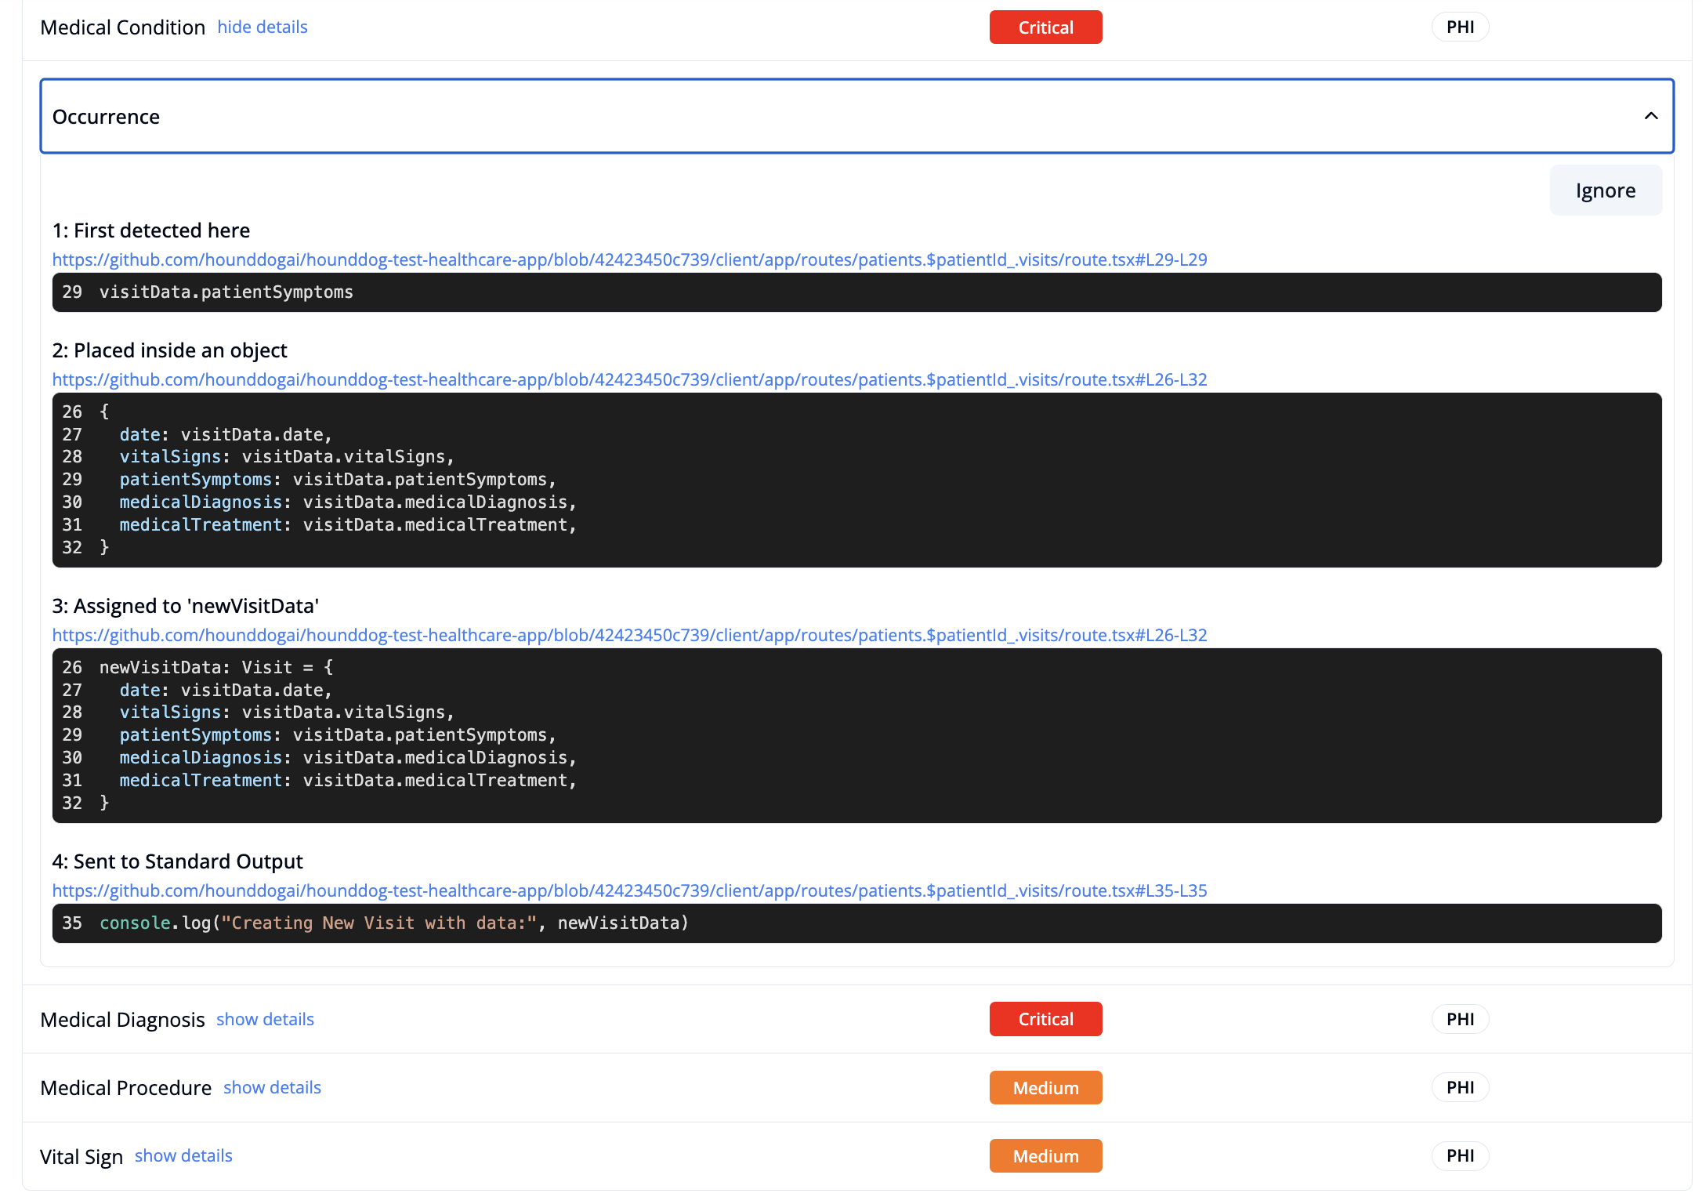Hide details for Medical Condition
Screen dimensions: 1702x1193
pos(262,27)
